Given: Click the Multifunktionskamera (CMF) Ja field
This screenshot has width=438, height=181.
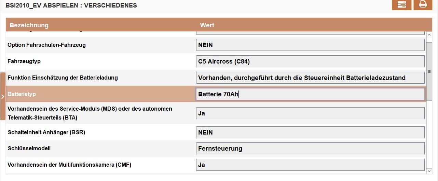Looking at the screenshot, I should click(310, 165).
